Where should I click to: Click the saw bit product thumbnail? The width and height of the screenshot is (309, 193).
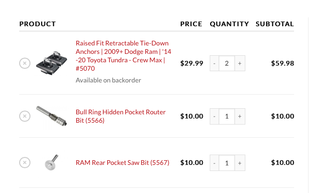51,163
